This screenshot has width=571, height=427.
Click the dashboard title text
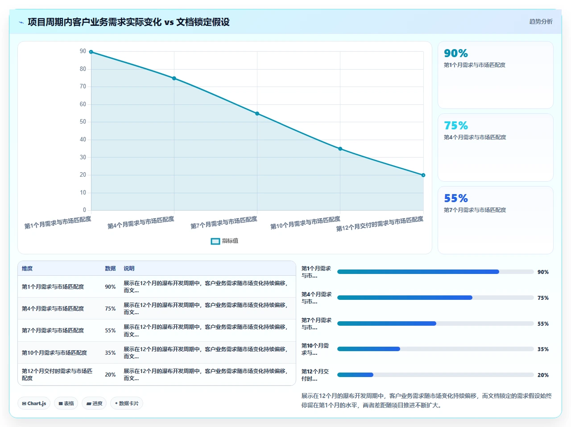tap(128, 22)
